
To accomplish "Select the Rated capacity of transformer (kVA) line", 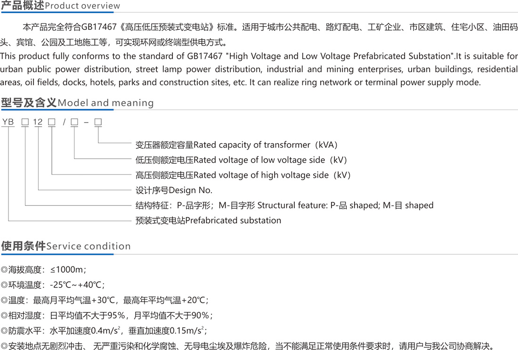I will (x=236, y=145).
